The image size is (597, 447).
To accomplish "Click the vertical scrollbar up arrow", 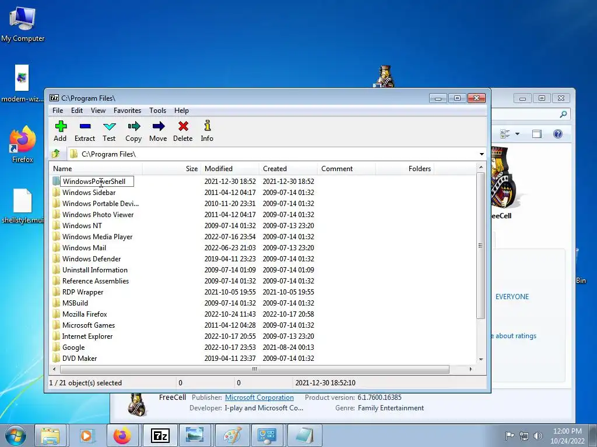I will 481,167.
